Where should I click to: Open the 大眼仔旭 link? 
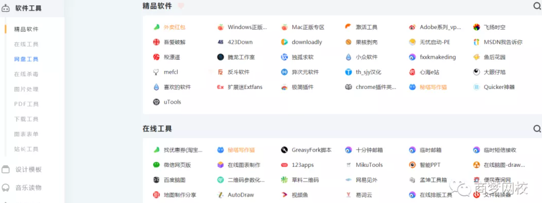[x=495, y=72]
